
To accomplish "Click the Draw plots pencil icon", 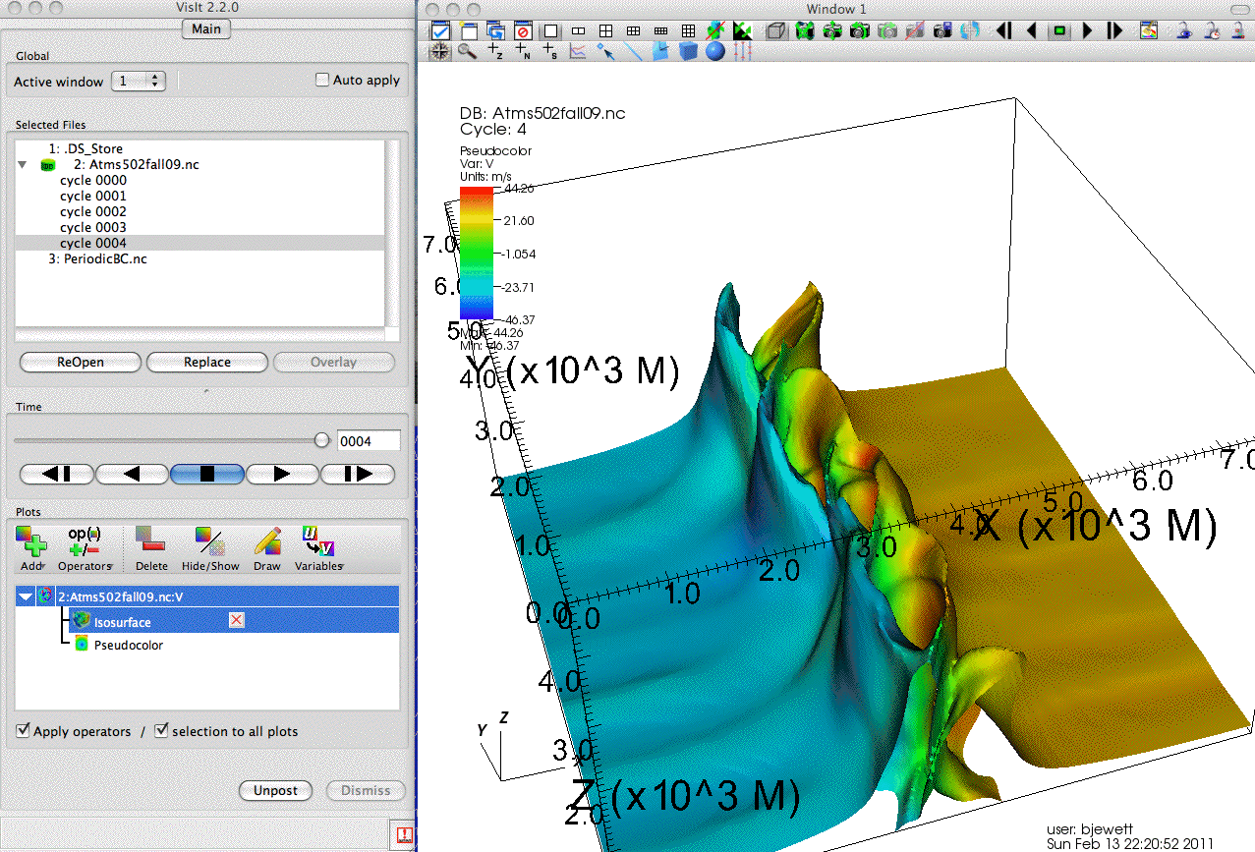I will click(267, 540).
